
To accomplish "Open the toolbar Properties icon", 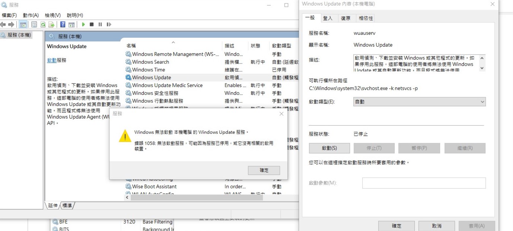I will pos(34,24).
